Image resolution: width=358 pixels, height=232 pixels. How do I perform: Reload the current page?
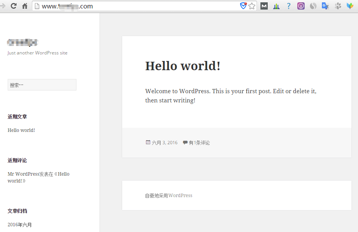point(13,6)
